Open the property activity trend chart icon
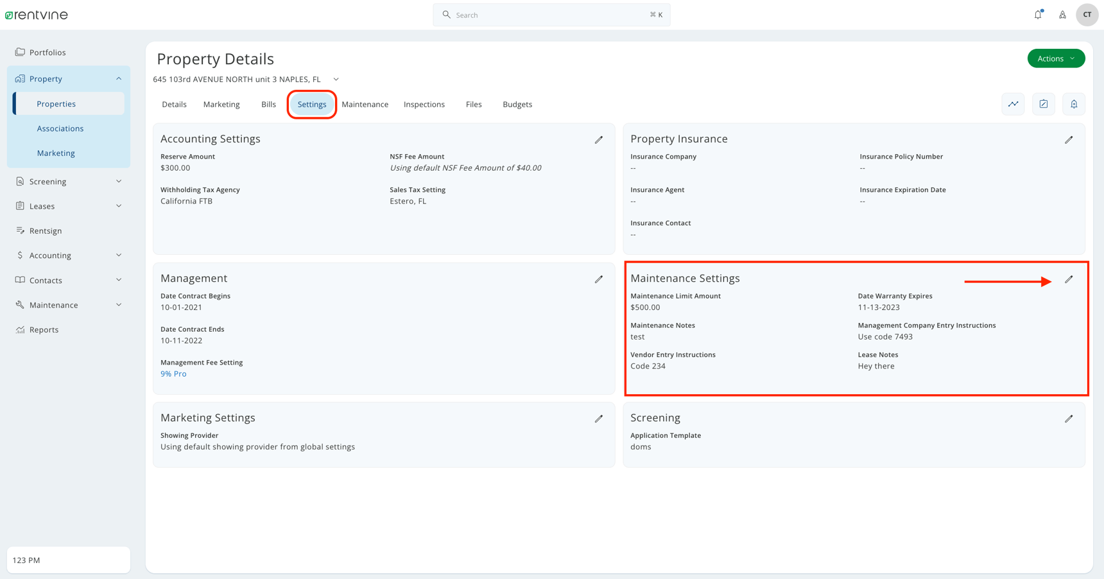Screen dimensions: 1104x579 click(1013, 103)
